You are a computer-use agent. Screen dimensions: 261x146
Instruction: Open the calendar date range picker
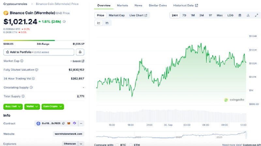coord(240,15)
